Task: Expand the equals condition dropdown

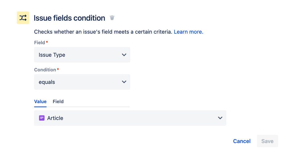Action: point(82,82)
